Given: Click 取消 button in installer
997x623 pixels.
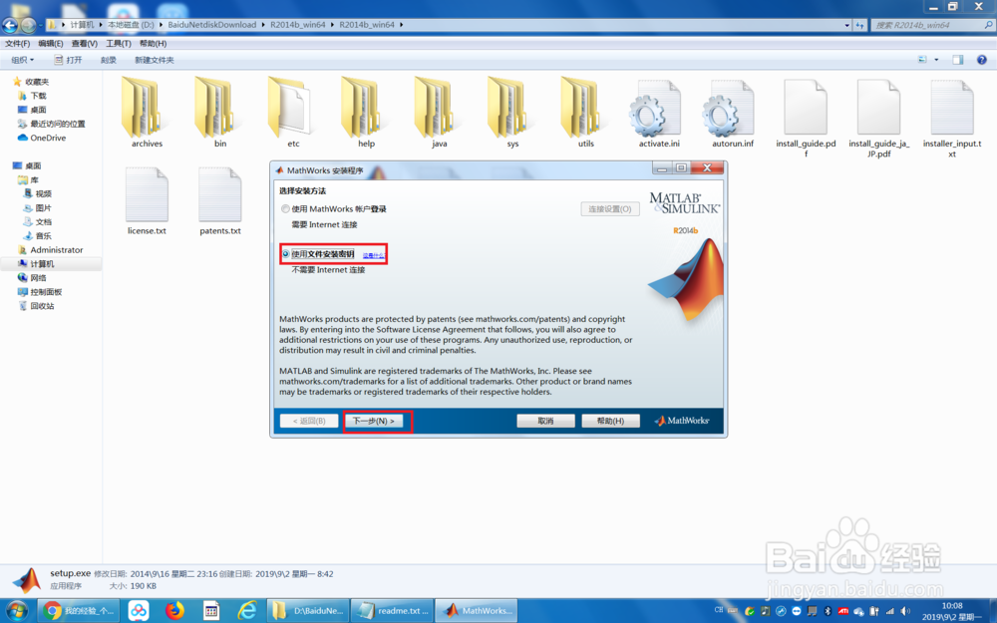Looking at the screenshot, I should 545,421.
